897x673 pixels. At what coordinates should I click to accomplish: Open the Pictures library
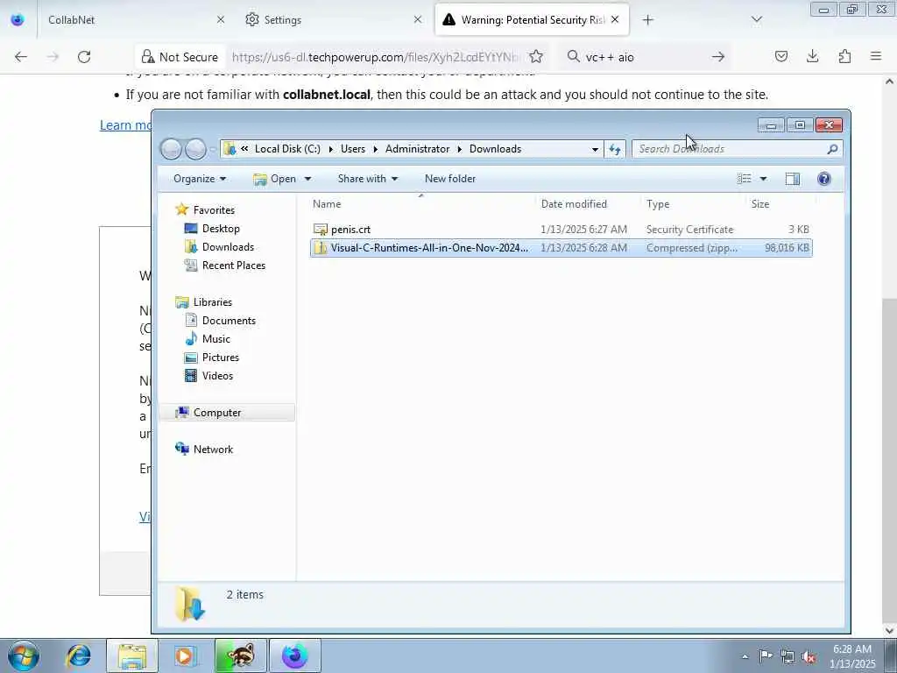coord(220,358)
